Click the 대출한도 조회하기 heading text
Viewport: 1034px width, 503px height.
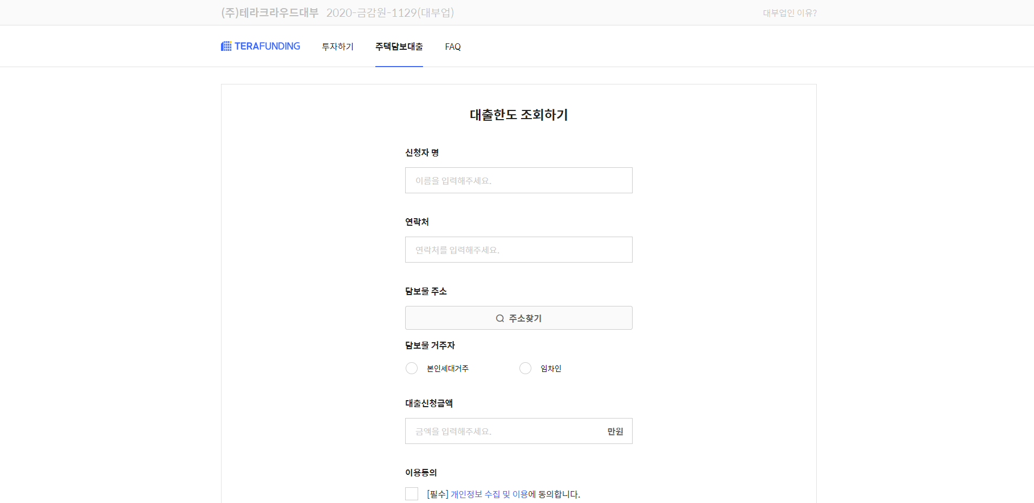(x=519, y=115)
